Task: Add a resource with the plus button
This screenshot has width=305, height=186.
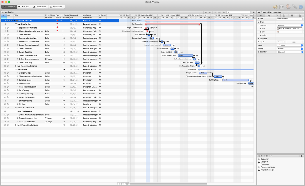Action: point(301,156)
